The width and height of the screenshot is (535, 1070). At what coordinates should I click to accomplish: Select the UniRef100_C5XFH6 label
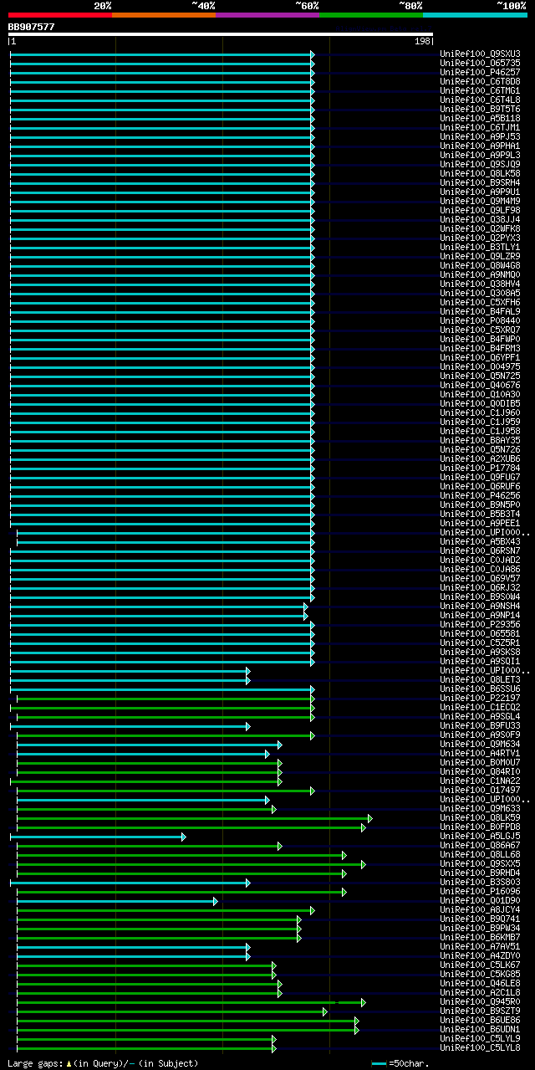[480, 302]
